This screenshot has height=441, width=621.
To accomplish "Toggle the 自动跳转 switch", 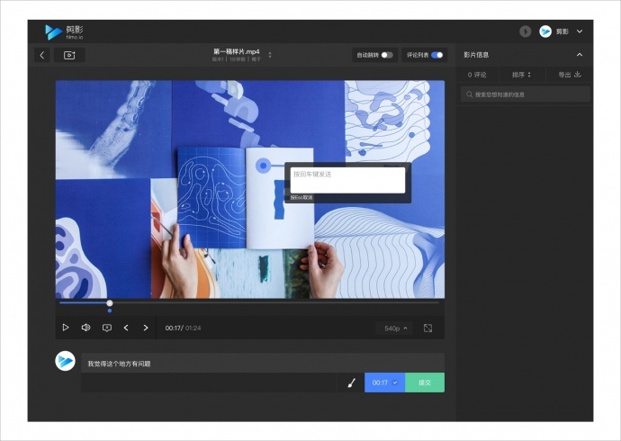I will 387,55.
